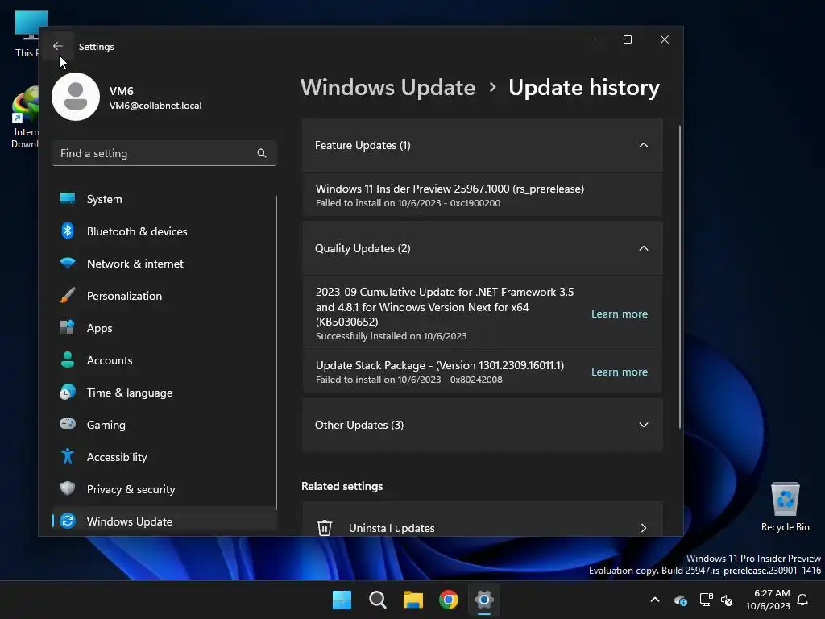The width and height of the screenshot is (825, 619).
Task: Open the Recycle Bin on the desktop
Action: (x=785, y=506)
